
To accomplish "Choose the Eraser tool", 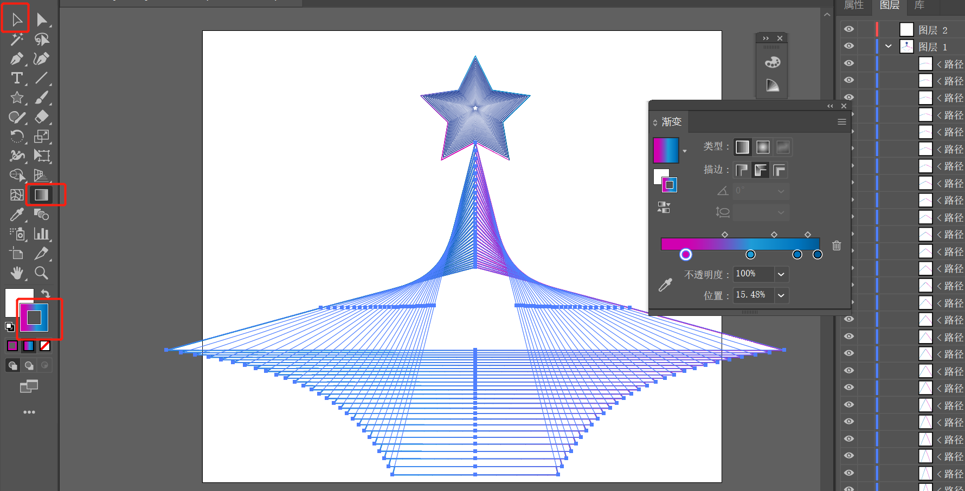I will pyautogui.click(x=42, y=117).
